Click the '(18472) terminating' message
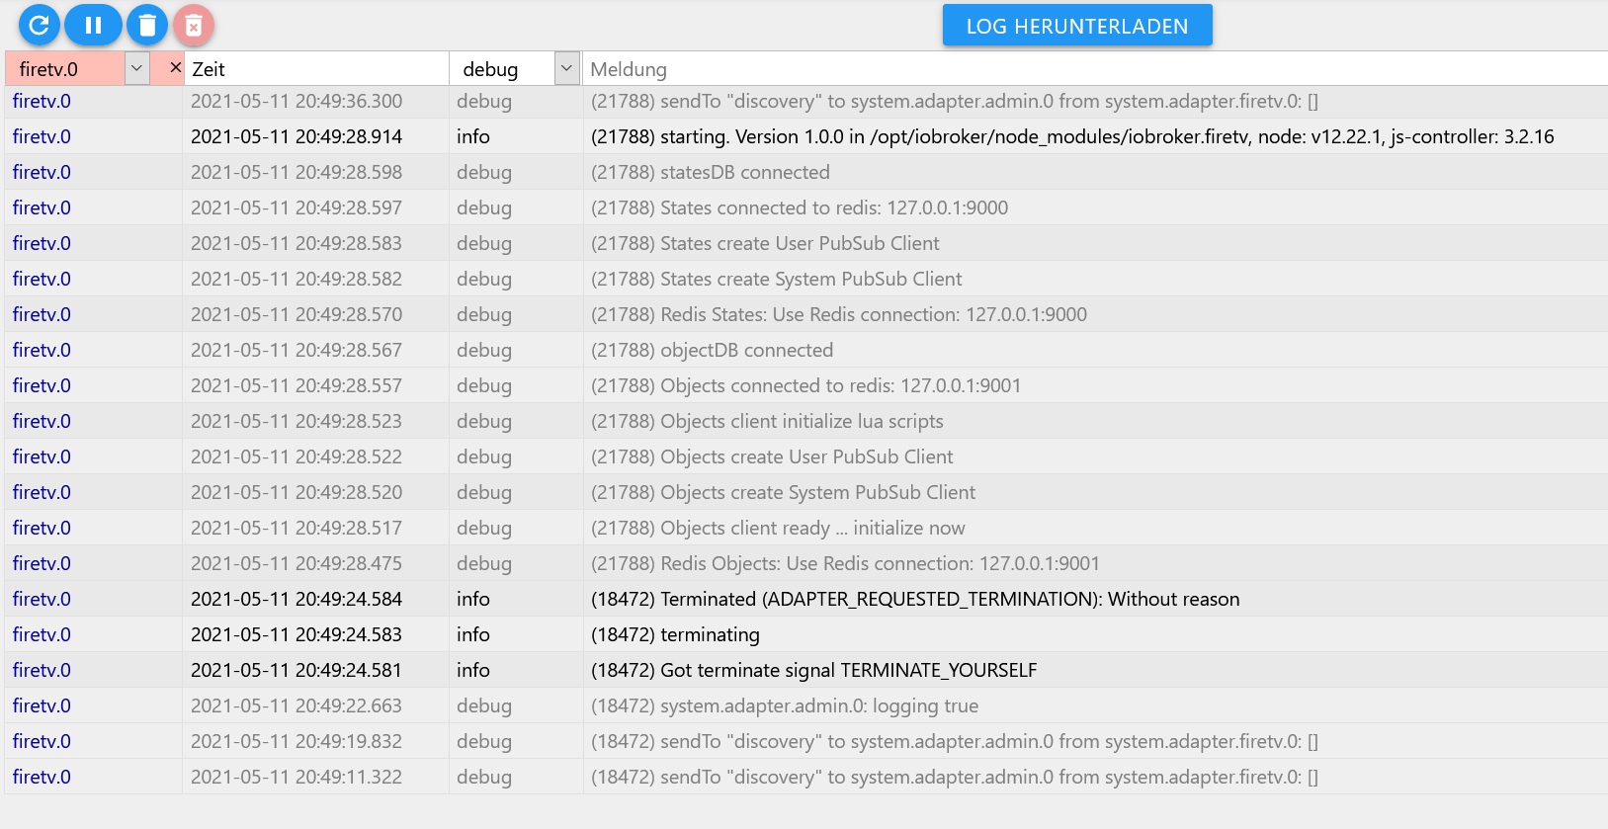Viewport: 1608px width, 829px height. tap(675, 634)
